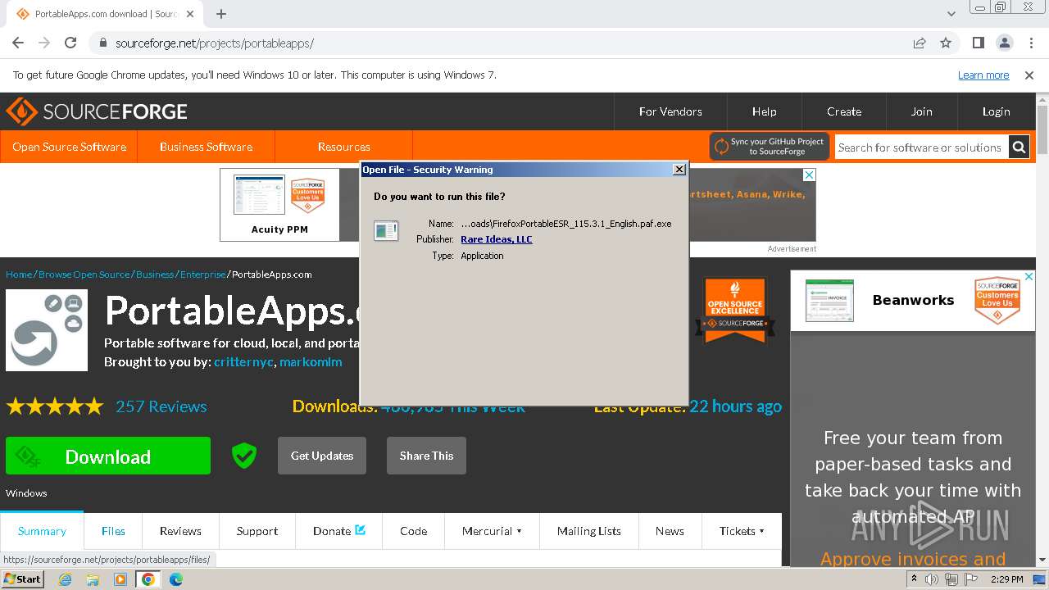Open Windows Media Player from taskbar

pos(120,579)
